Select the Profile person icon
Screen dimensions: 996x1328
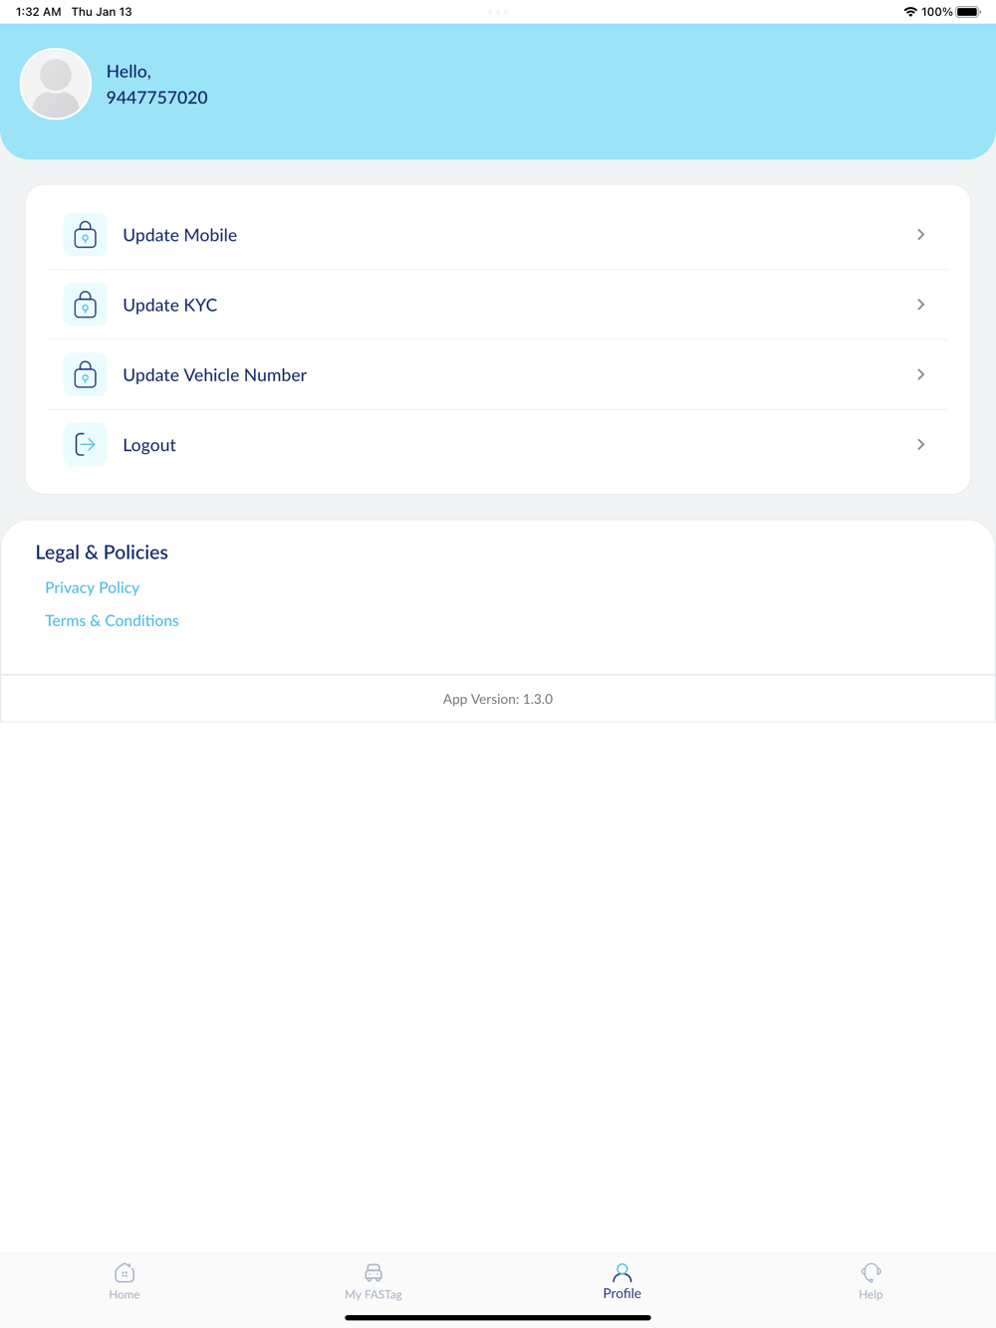(x=622, y=1272)
